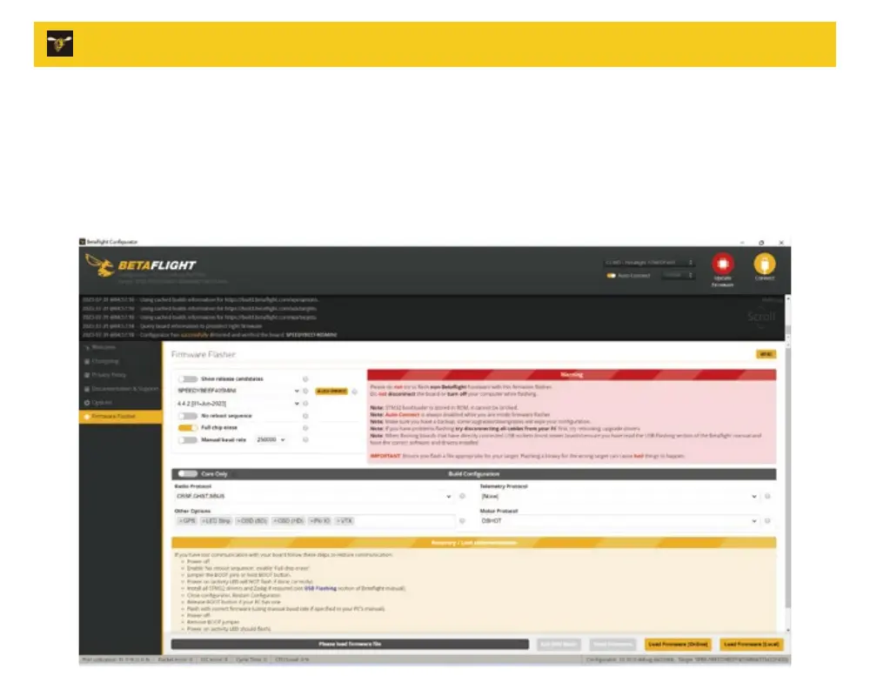Click the WIKI button
Viewport: 870px width, 676px height.
point(766,354)
